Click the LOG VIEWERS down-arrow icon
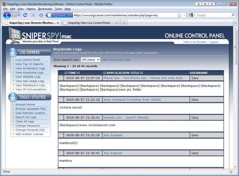The height and width of the screenshot is (176, 239). tap(13, 52)
